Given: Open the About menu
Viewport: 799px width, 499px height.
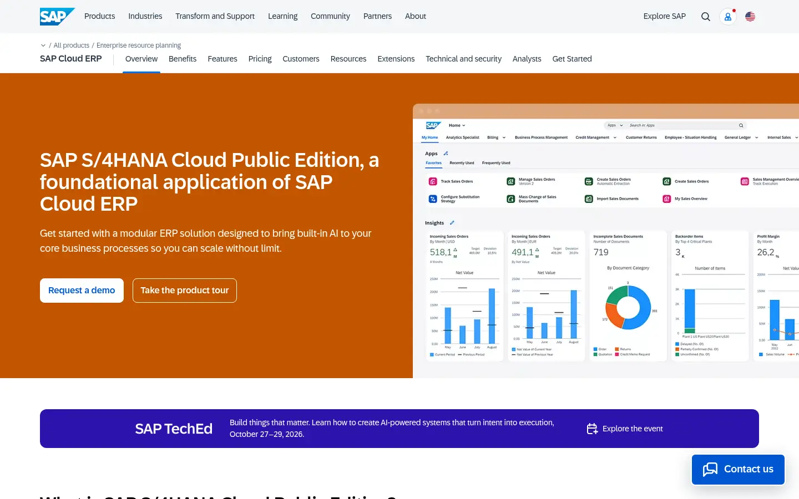Looking at the screenshot, I should (x=416, y=16).
